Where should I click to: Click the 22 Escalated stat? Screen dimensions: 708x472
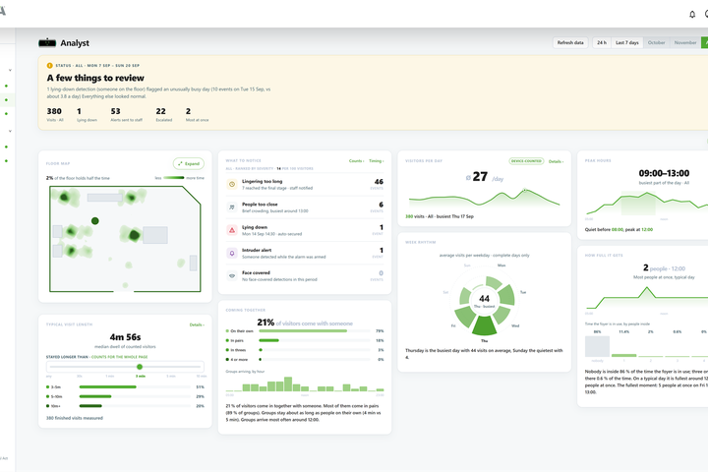click(x=164, y=114)
